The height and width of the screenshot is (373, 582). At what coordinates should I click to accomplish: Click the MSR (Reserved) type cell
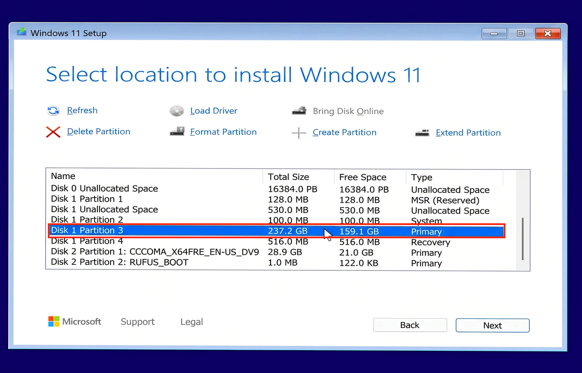[x=445, y=200]
